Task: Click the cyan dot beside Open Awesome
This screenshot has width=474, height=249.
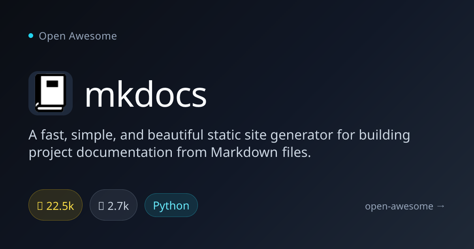Action: (x=31, y=36)
